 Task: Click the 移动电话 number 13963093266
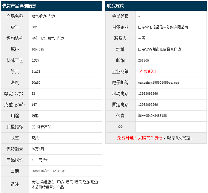click(148, 94)
